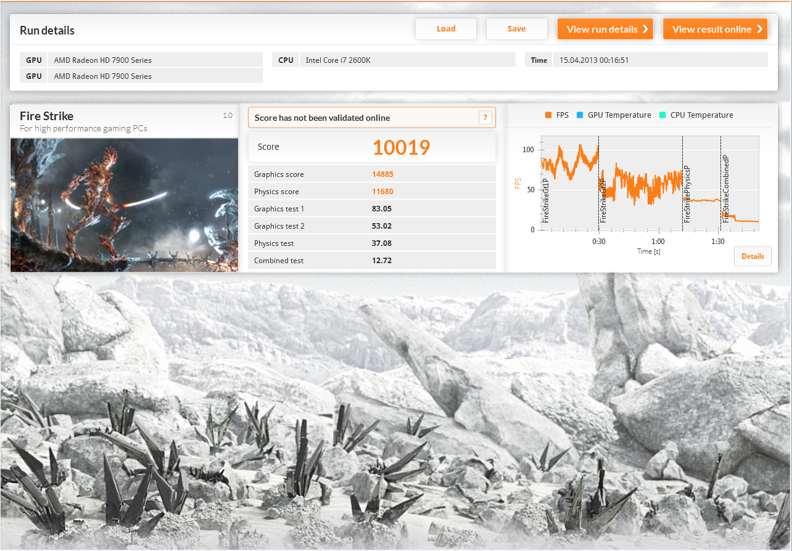Click the GPU Temperature legend blue swatch

pos(579,115)
